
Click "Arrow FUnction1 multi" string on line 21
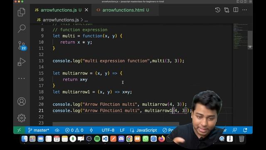pyautogui.click(x=111, y=110)
